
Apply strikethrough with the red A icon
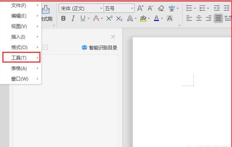tap(96, 18)
